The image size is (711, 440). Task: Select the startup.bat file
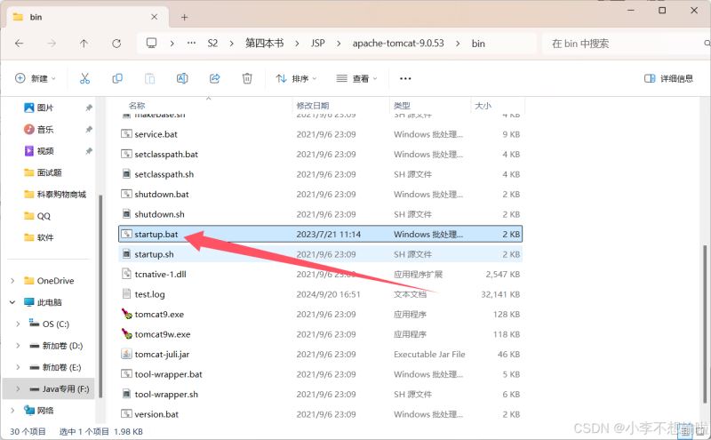pyautogui.click(x=320, y=234)
